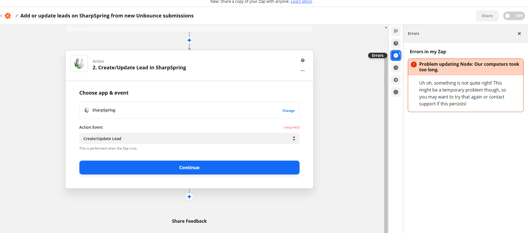The height and width of the screenshot is (233, 528).
Task: Add a step with plus above action
Action: [x=189, y=40]
